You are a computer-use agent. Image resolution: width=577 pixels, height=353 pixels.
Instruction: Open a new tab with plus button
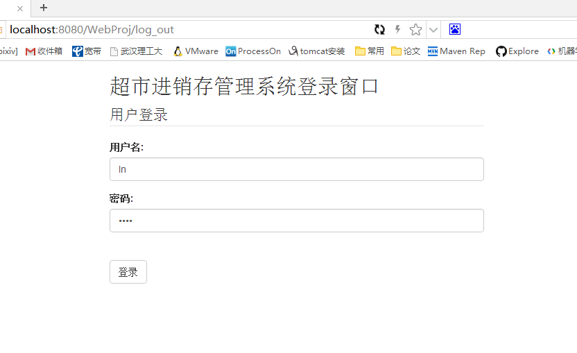click(44, 8)
